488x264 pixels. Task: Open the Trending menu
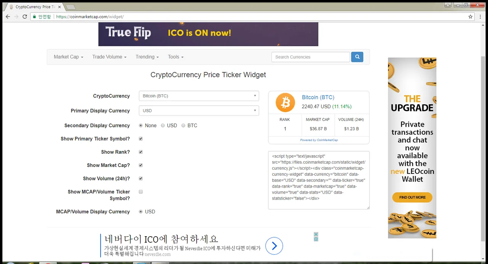147,57
